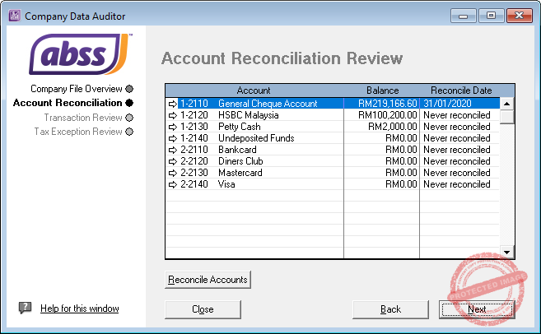Click the abss logo
The width and height of the screenshot is (541, 334).
[81, 54]
